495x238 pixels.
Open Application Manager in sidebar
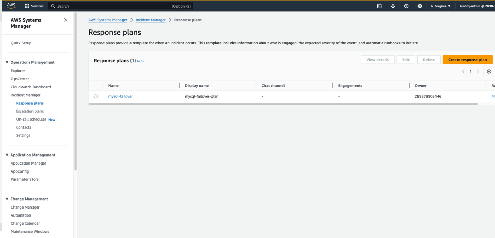coord(28,163)
